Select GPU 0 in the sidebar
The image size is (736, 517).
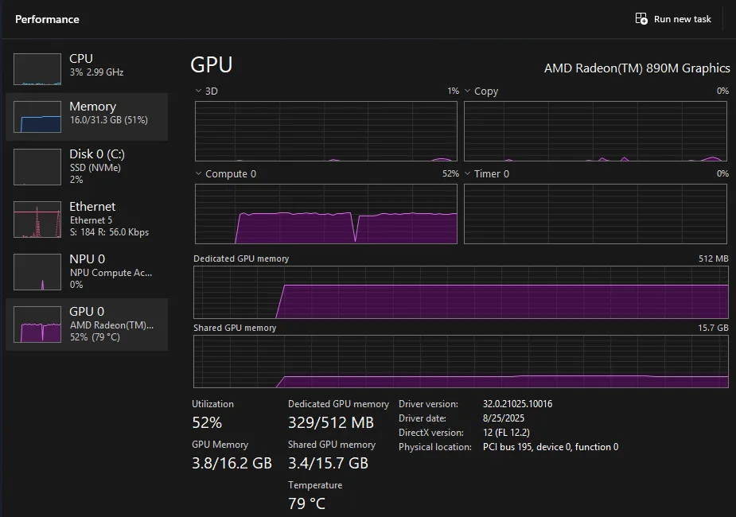pos(87,325)
